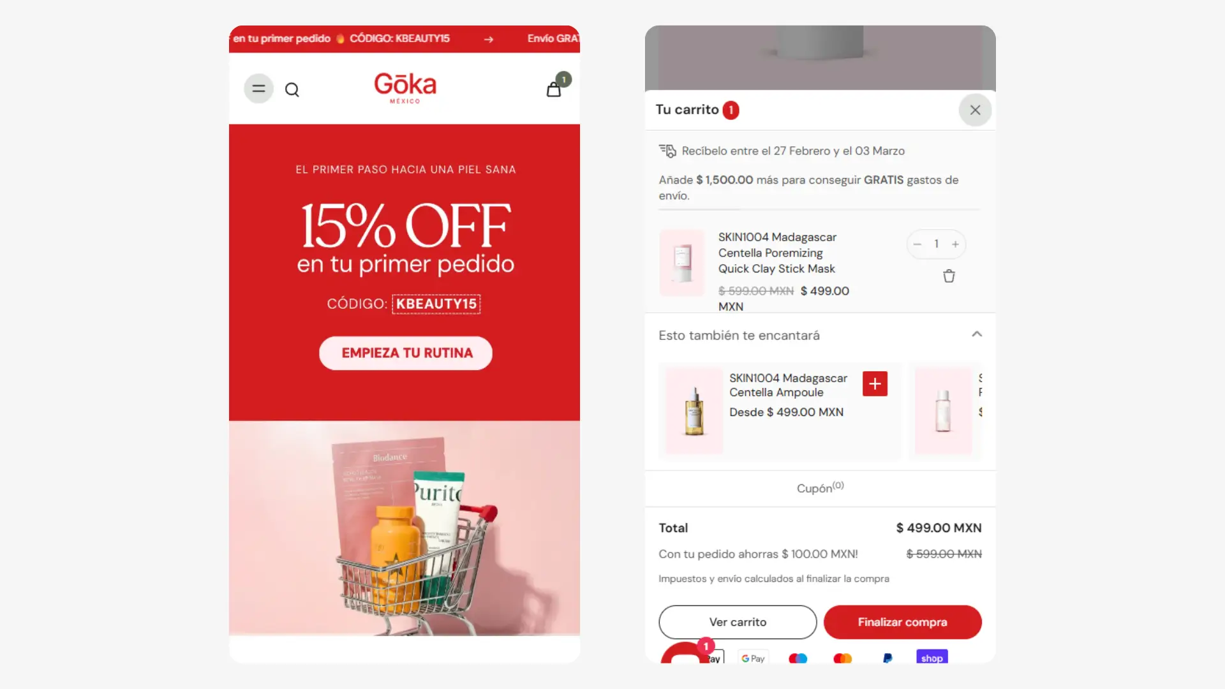The image size is (1225, 689).
Task: Open the search magnifier icon
Action: pos(292,90)
